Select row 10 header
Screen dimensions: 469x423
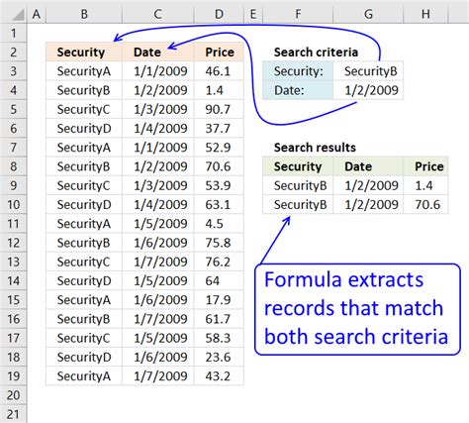pos(13,204)
